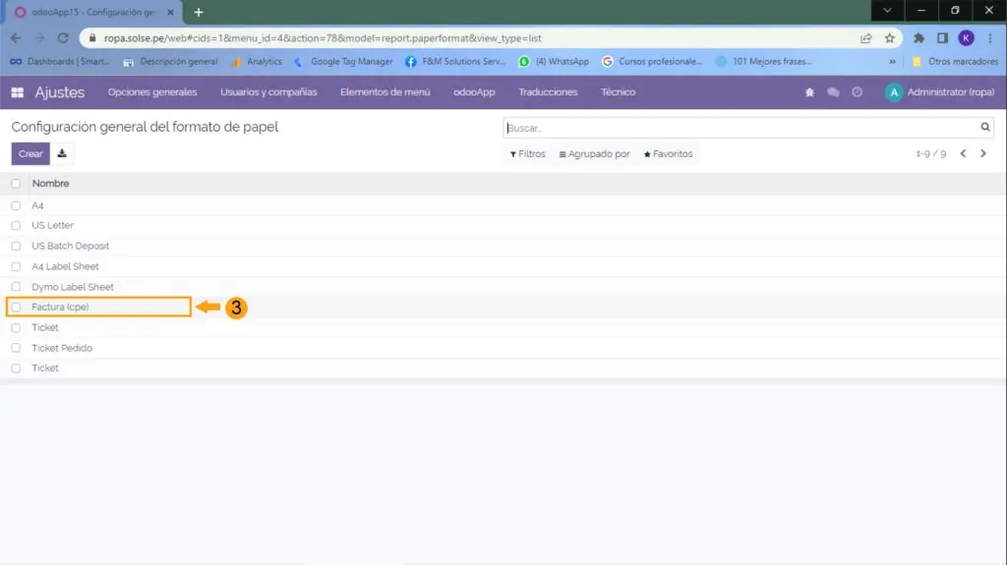Focus the Buscar search field
This screenshot has height=565, width=1007.
738,128
